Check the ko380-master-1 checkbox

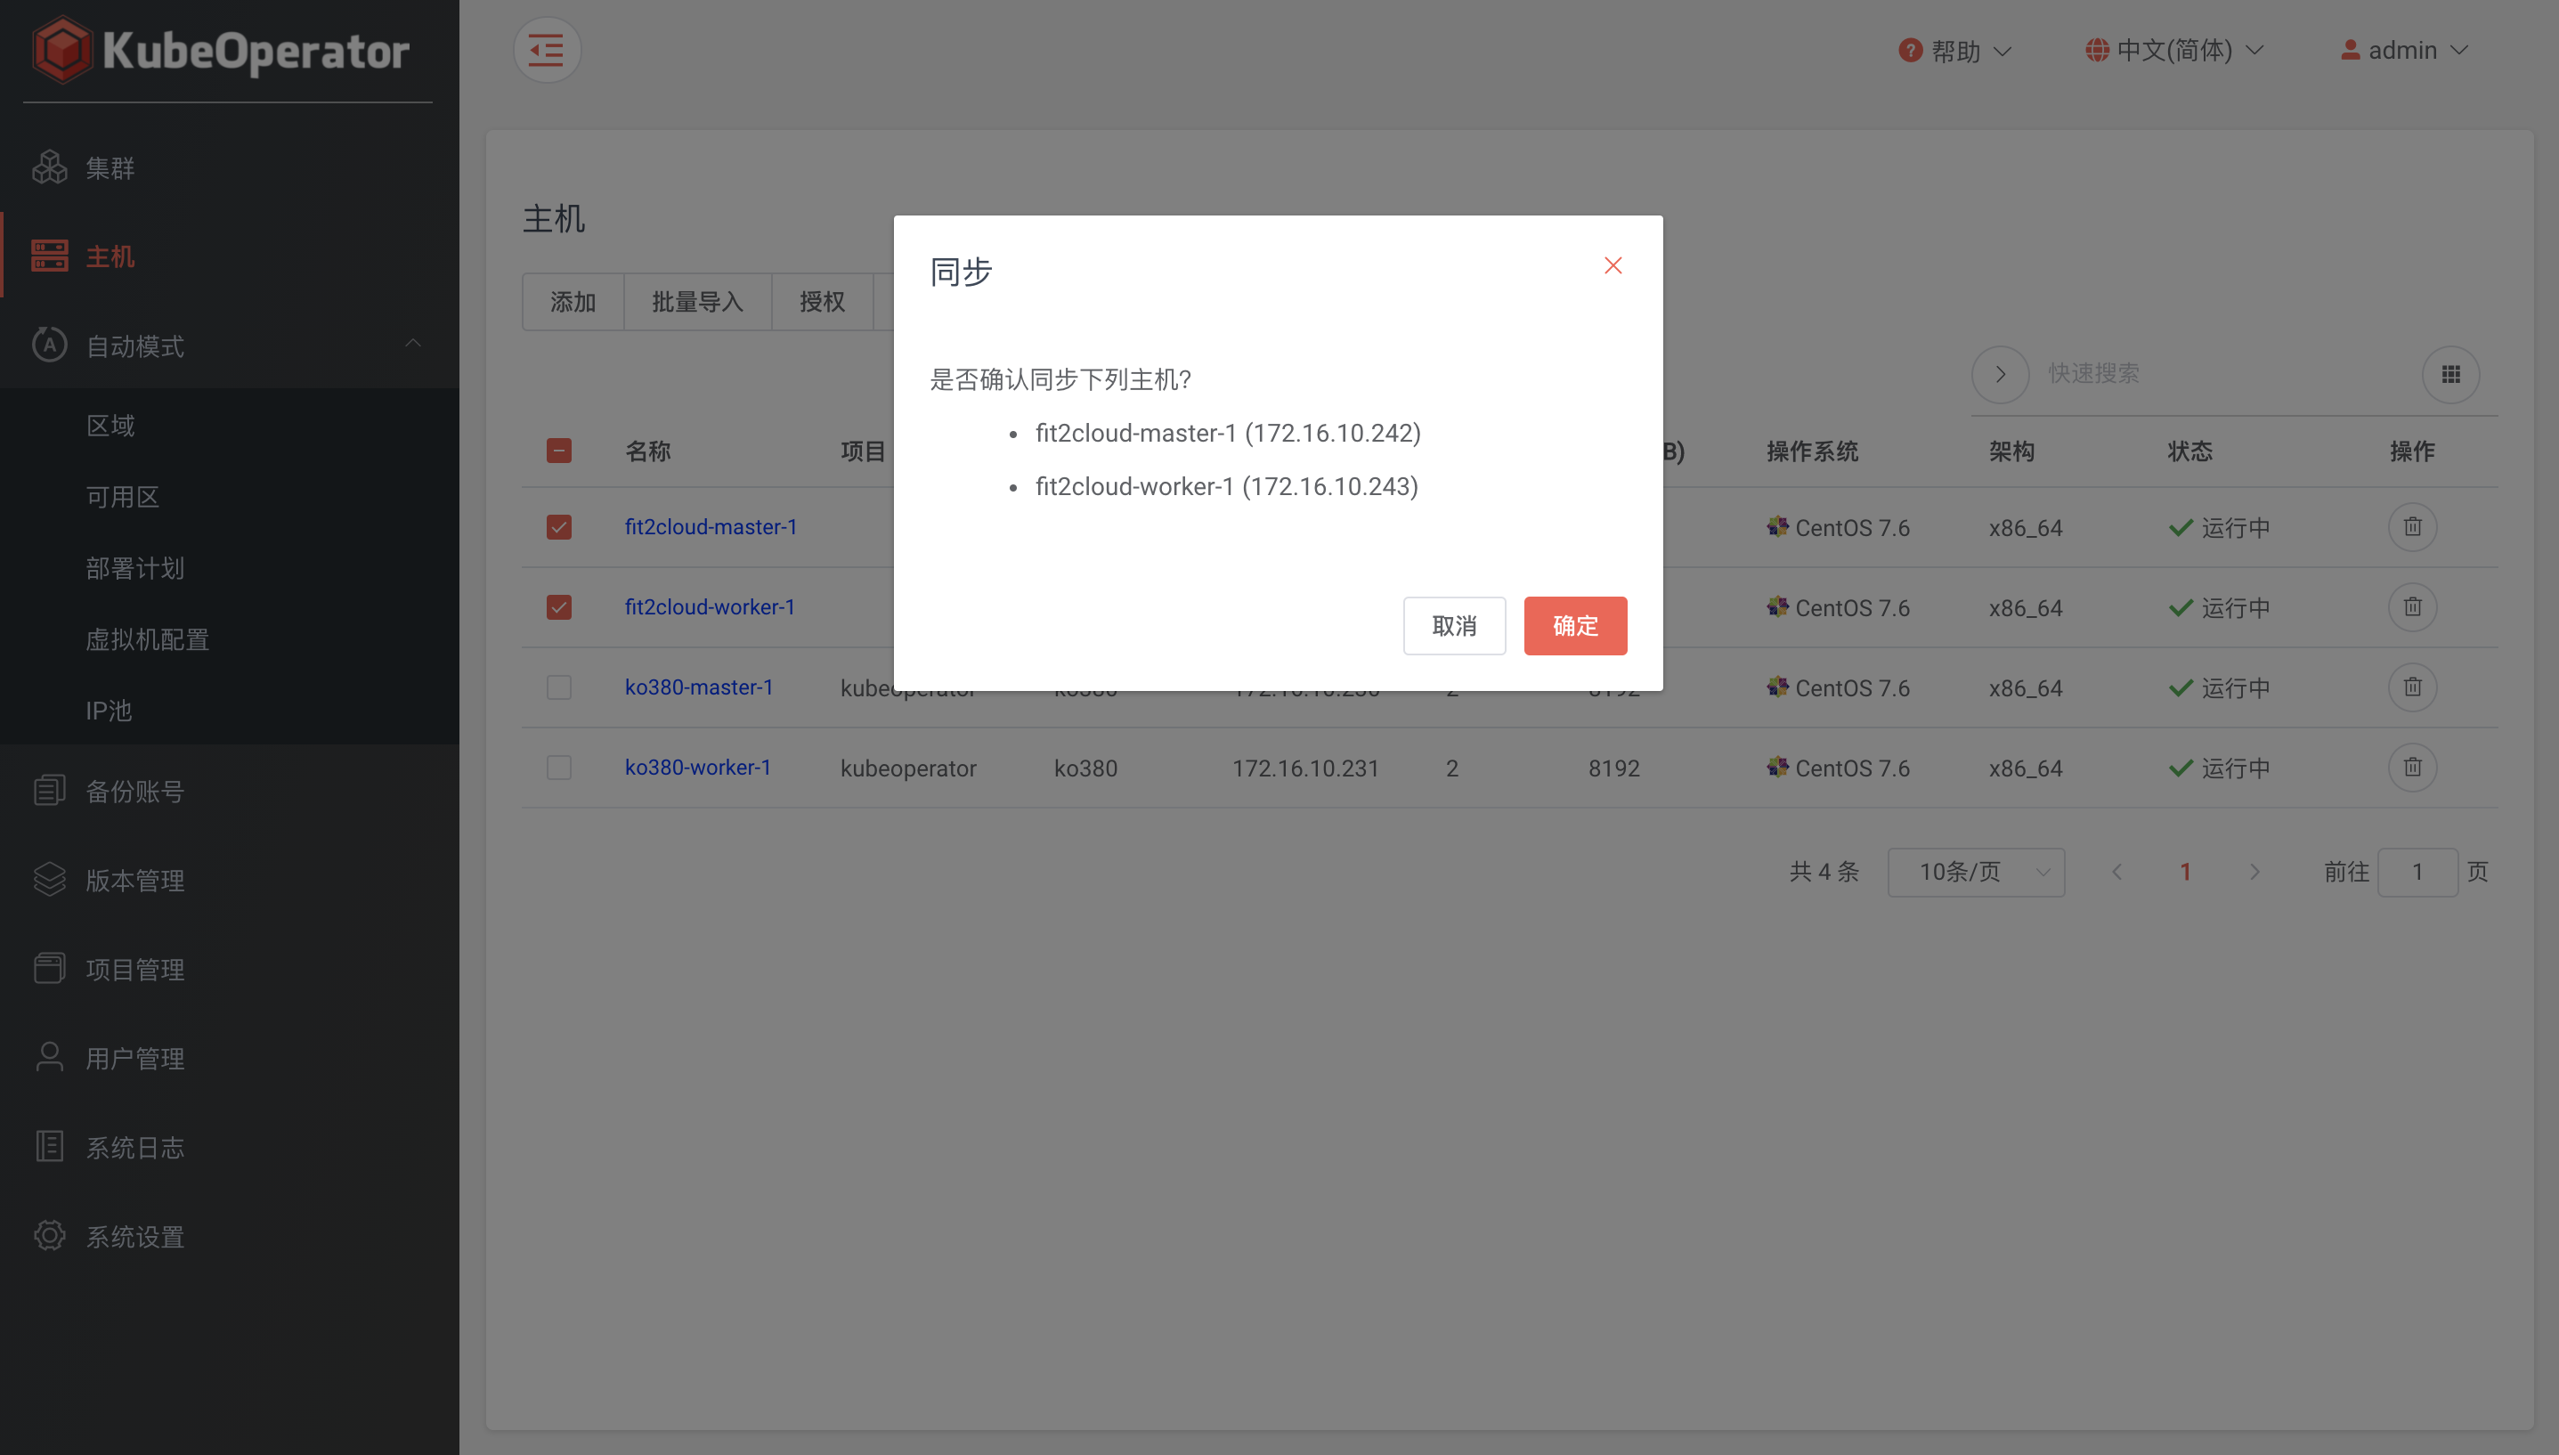coord(558,687)
